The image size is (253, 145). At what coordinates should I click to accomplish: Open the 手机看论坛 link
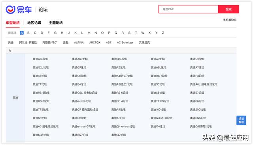pyautogui.click(x=230, y=20)
